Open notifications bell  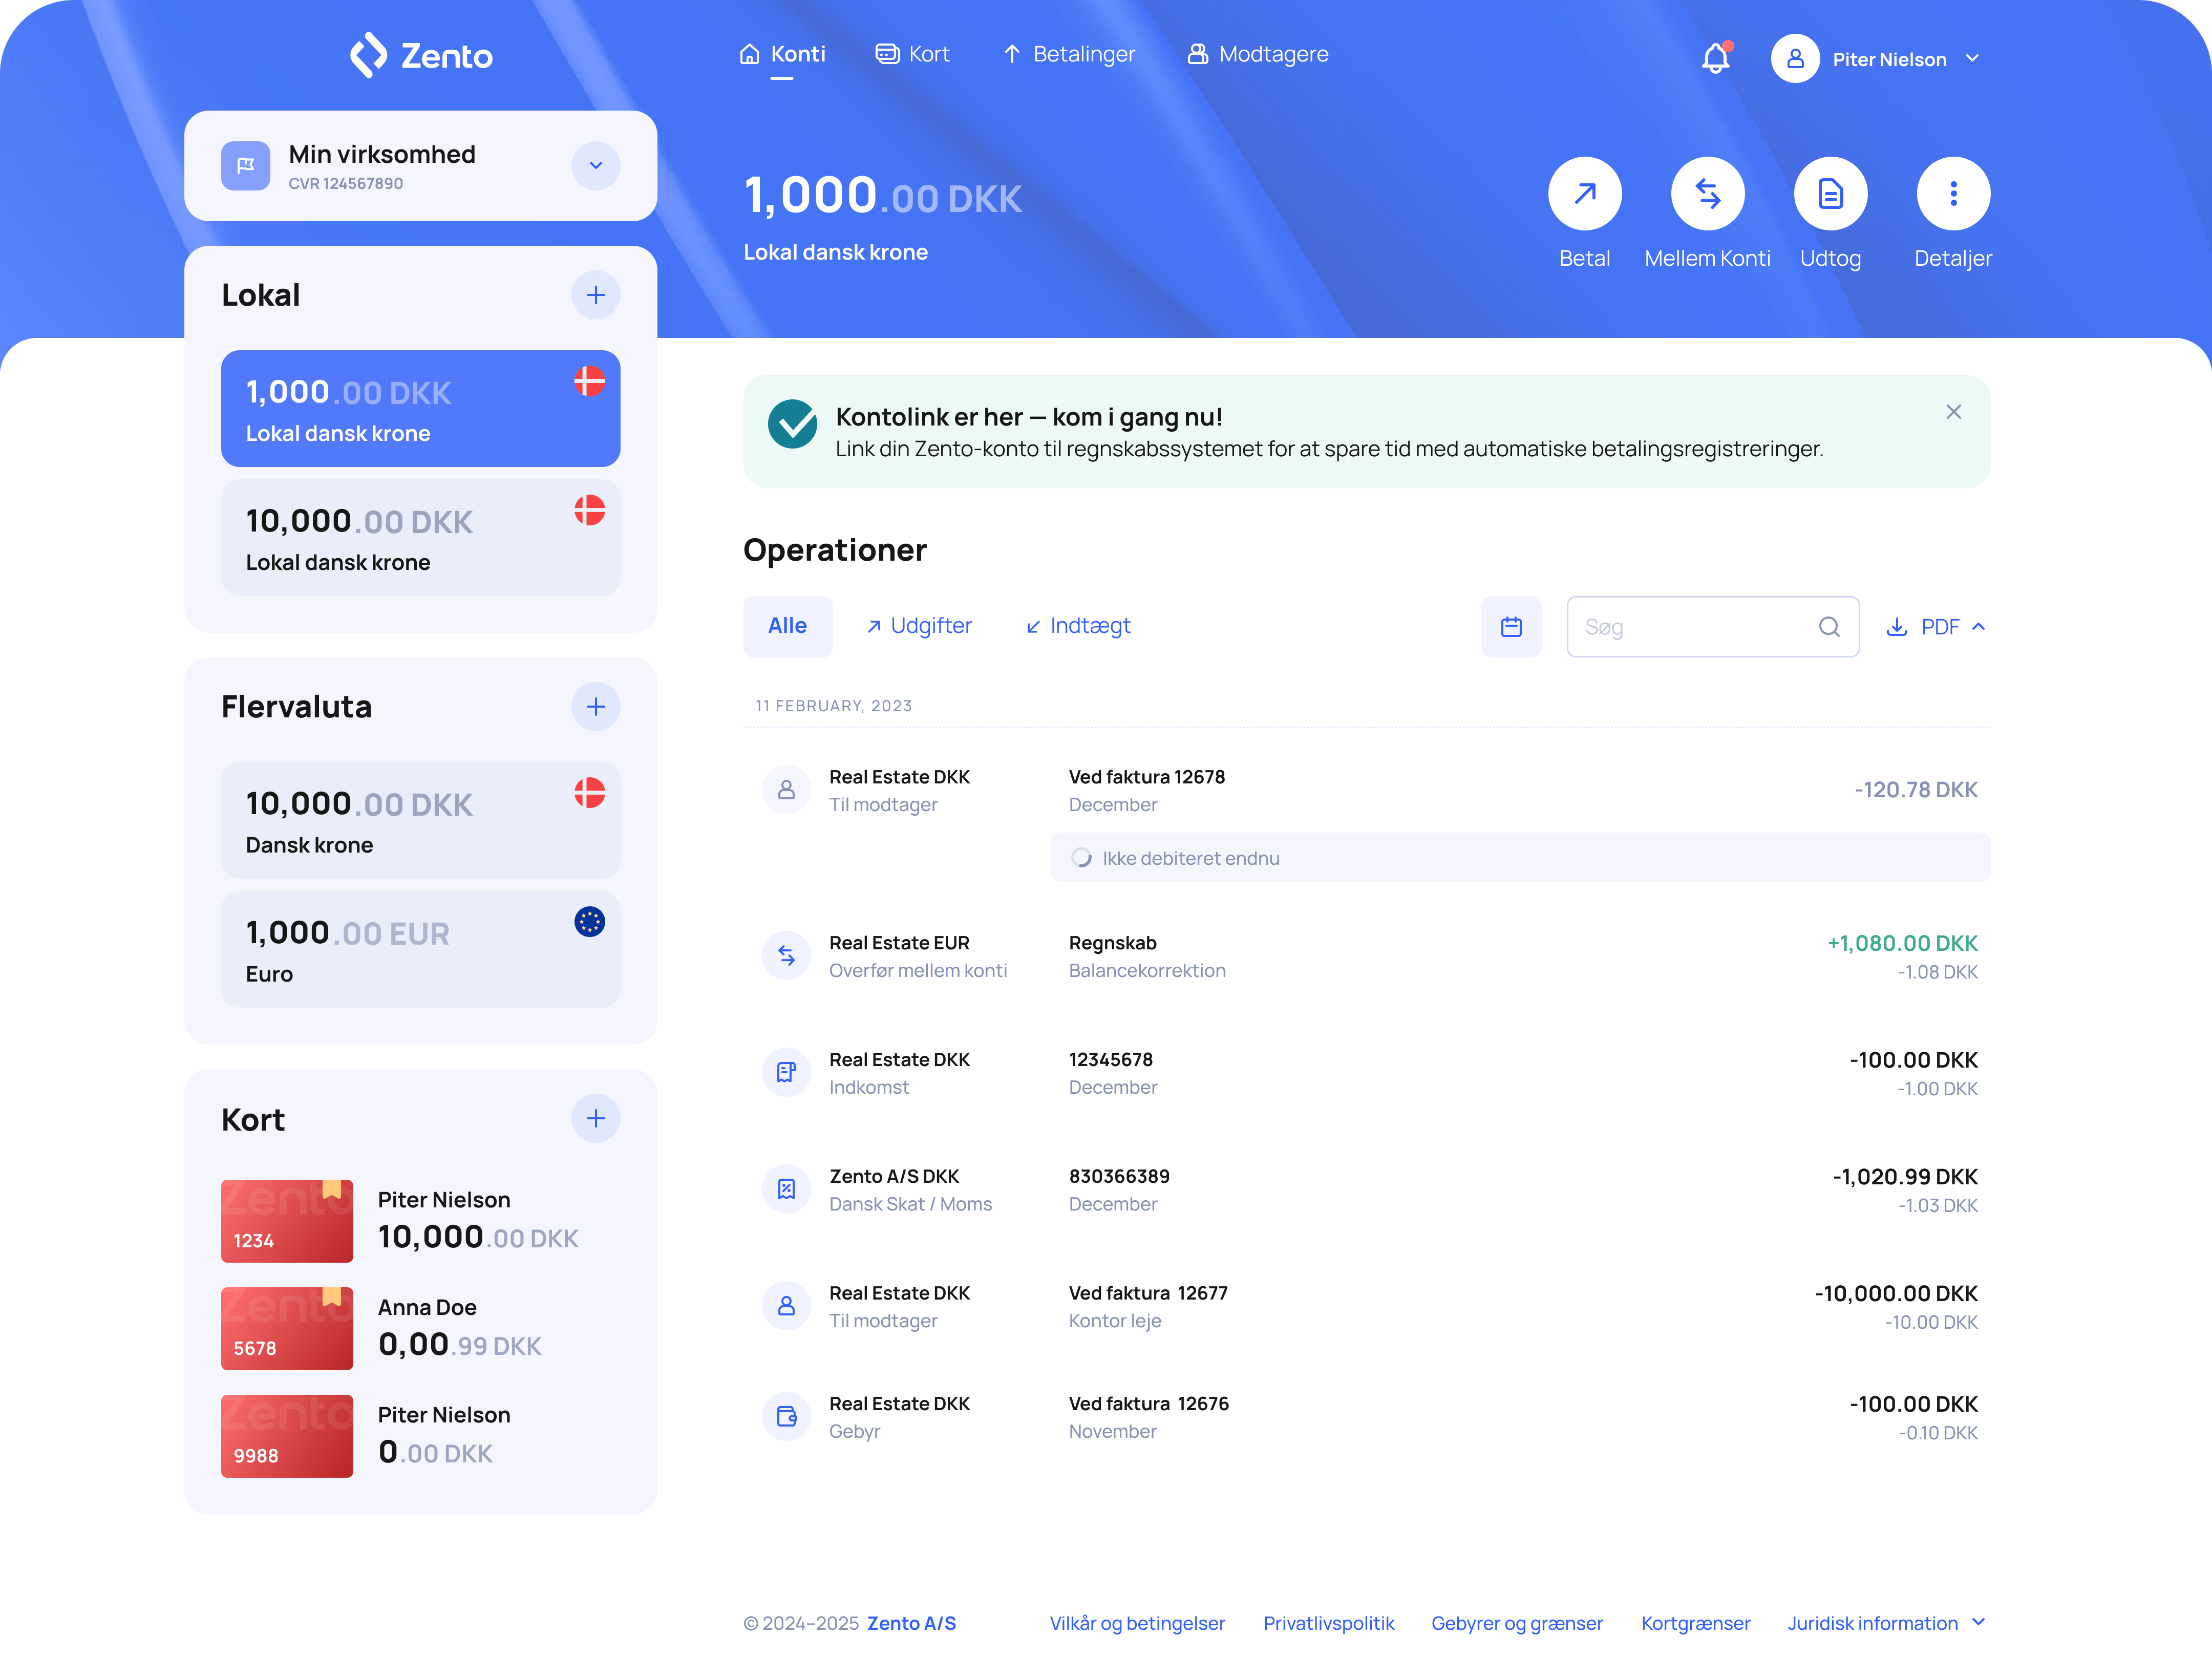point(1715,58)
